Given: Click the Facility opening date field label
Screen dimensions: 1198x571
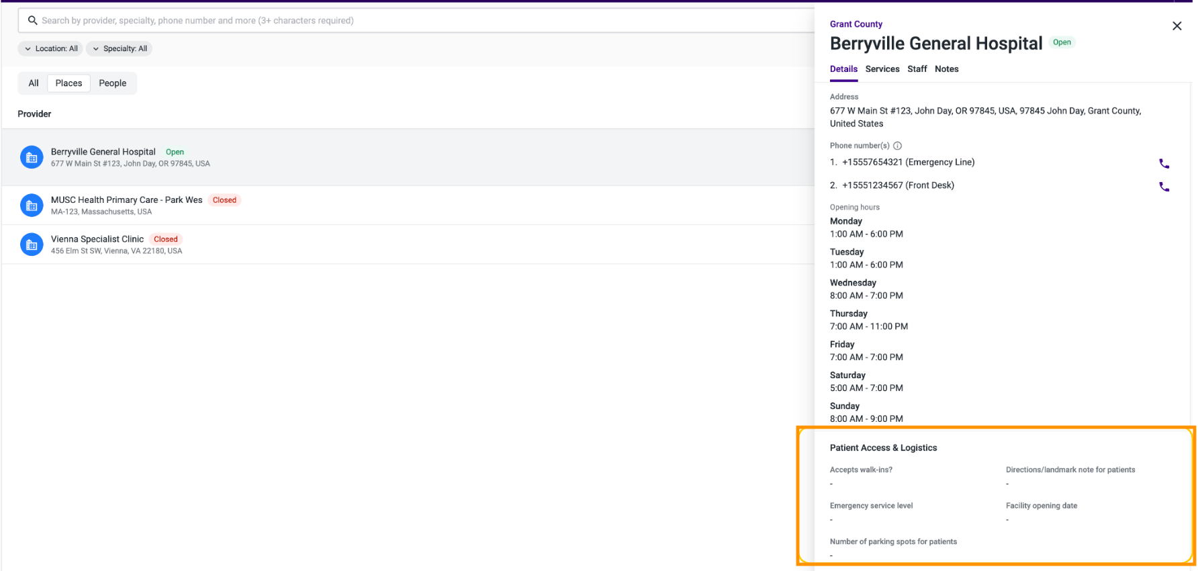Looking at the screenshot, I should (x=1041, y=506).
